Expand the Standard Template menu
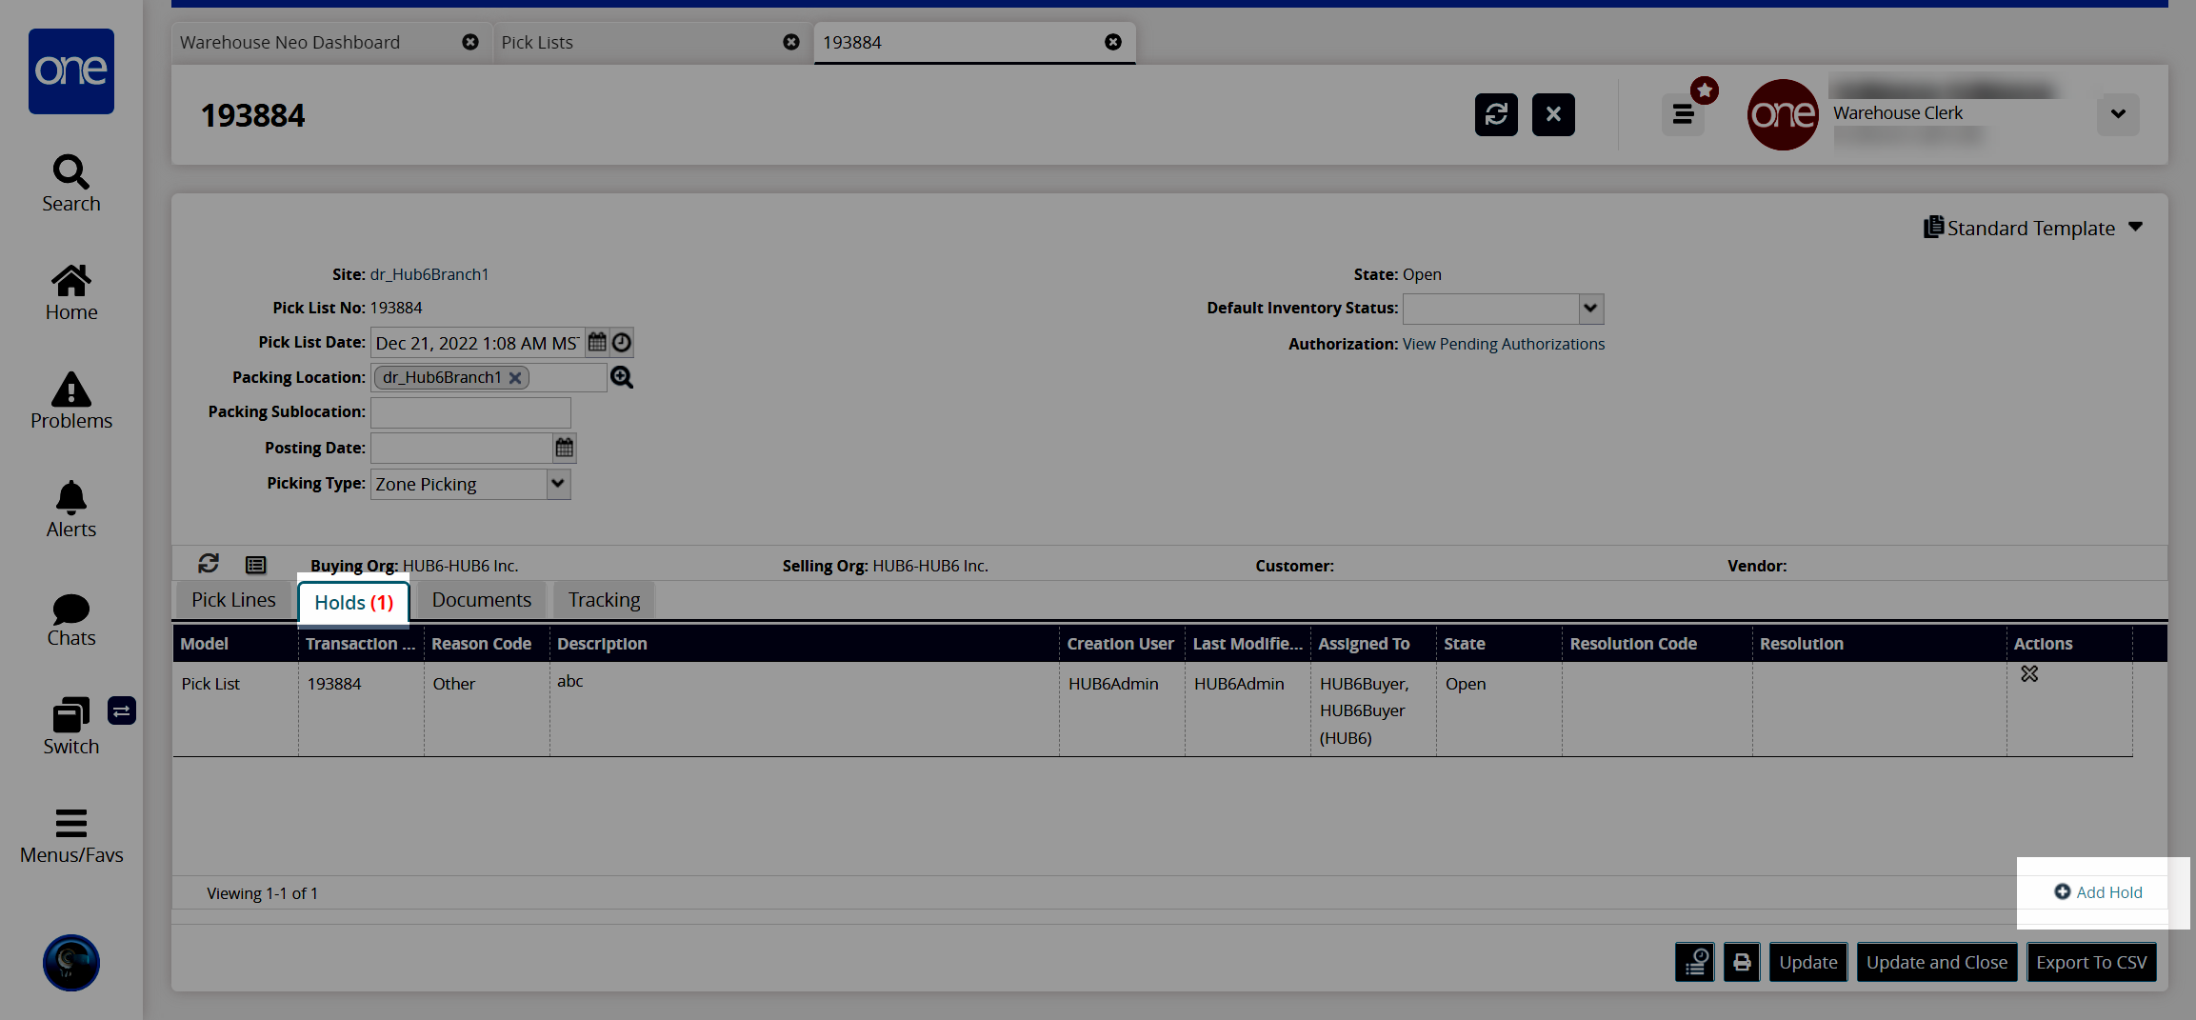The width and height of the screenshot is (2196, 1020). coord(2135,228)
